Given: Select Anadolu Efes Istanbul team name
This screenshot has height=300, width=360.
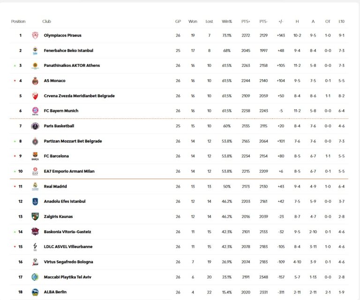Looking at the screenshot, I should [x=65, y=202].
